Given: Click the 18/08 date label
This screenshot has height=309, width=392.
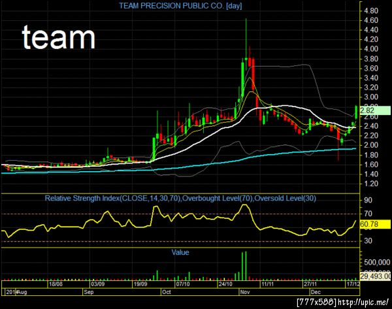Looking at the screenshot, I should point(56,284).
